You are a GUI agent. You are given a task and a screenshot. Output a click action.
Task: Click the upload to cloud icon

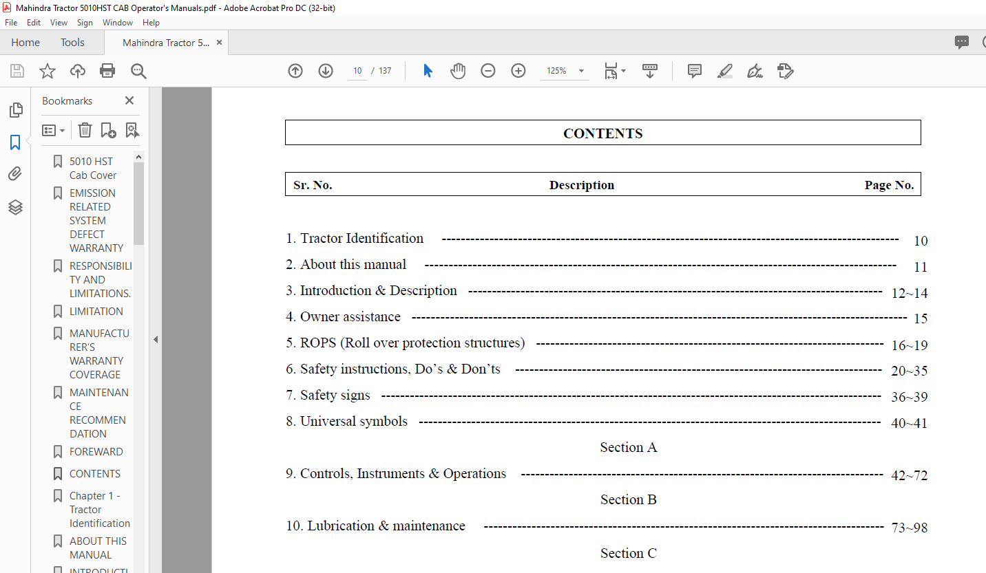coord(78,71)
